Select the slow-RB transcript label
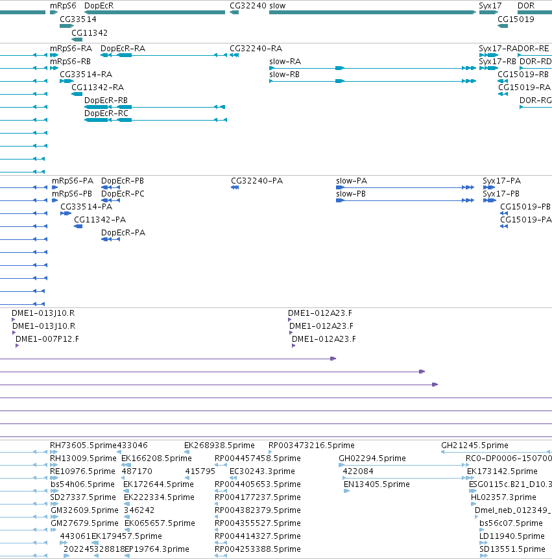Image resolution: width=552 pixels, height=559 pixels. 285,74
